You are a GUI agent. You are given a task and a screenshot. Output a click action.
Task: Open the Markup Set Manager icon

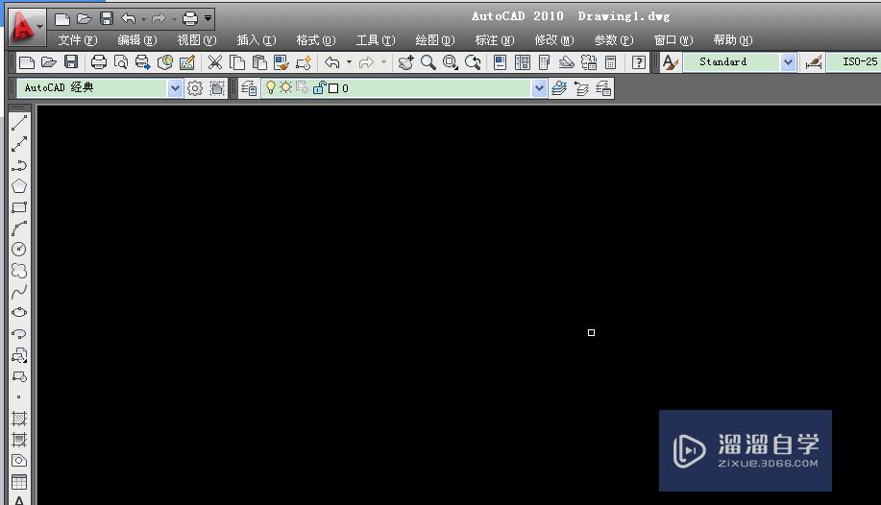[589, 62]
